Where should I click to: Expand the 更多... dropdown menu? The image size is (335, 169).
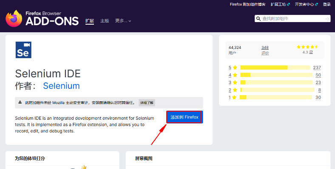click(123, 21)
